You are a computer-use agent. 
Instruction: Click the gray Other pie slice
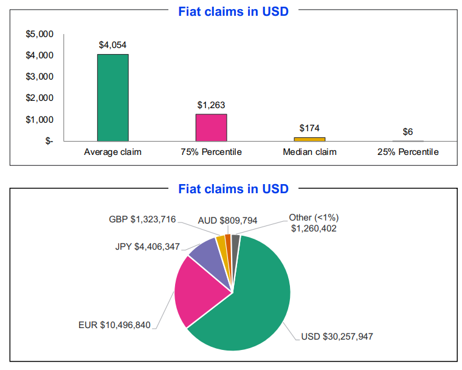pyautogui.click(x=235, y=239)
